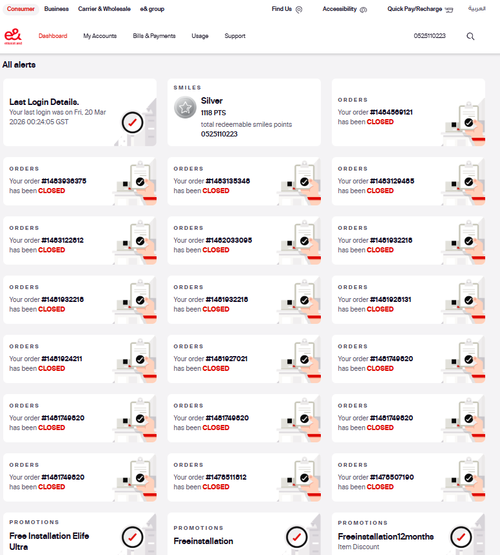The width and height of the screenshot is (500, 555).
Task: Click clipboard illustration on order #1484569121 card
Action: pyautogui.click(x=464, y=124)
